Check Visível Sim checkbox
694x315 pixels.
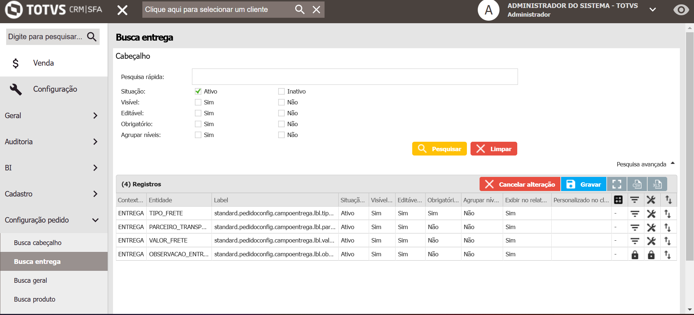point(198,102)
